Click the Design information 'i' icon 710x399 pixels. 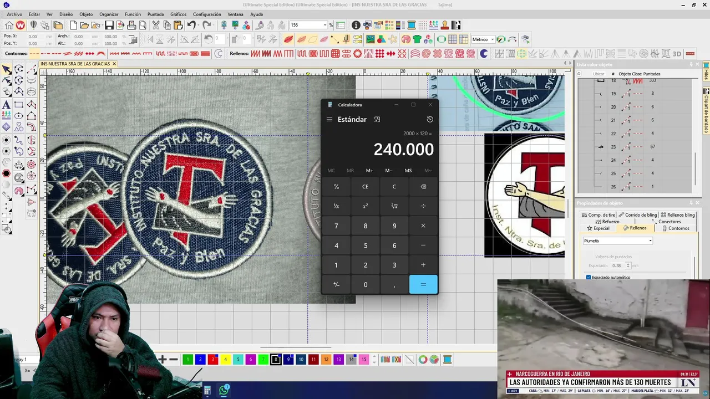pyautogui.click(x=356, y=25)
